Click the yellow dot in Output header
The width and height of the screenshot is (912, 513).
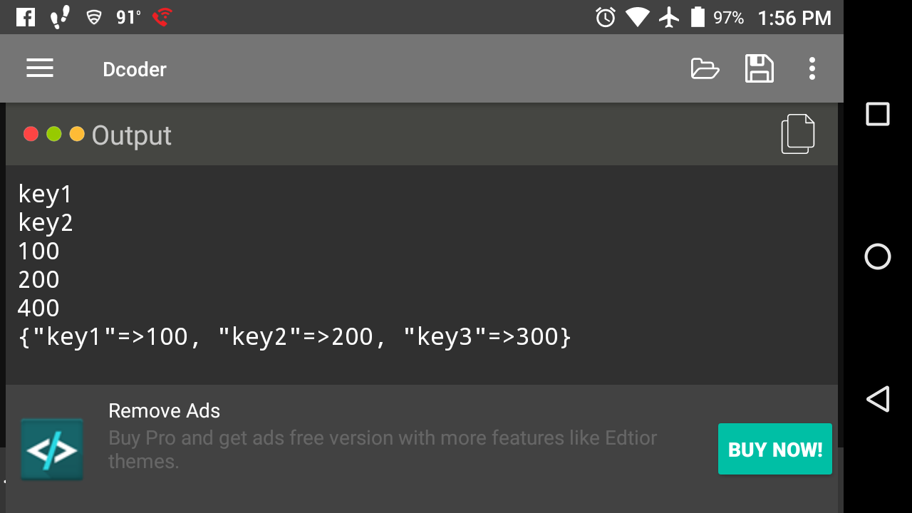(77, 134)
